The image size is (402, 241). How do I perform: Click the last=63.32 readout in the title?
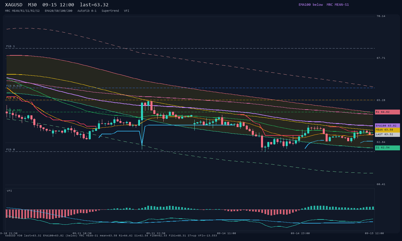94,5
